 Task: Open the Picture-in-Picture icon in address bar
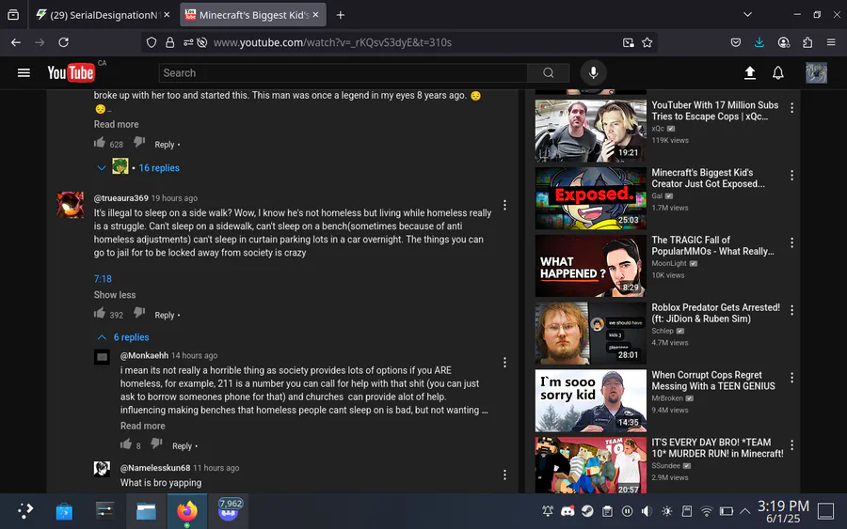click(629, 42)
